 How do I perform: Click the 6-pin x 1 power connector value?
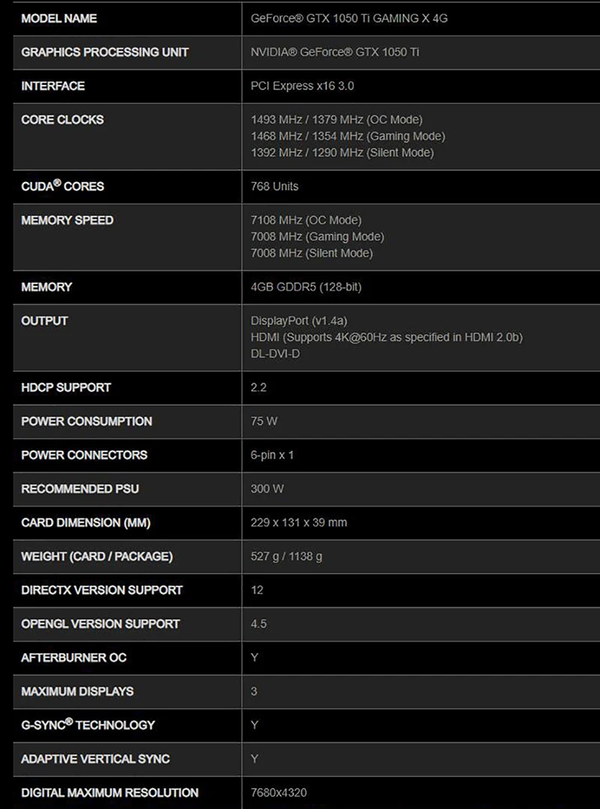(x=272, y=455)
